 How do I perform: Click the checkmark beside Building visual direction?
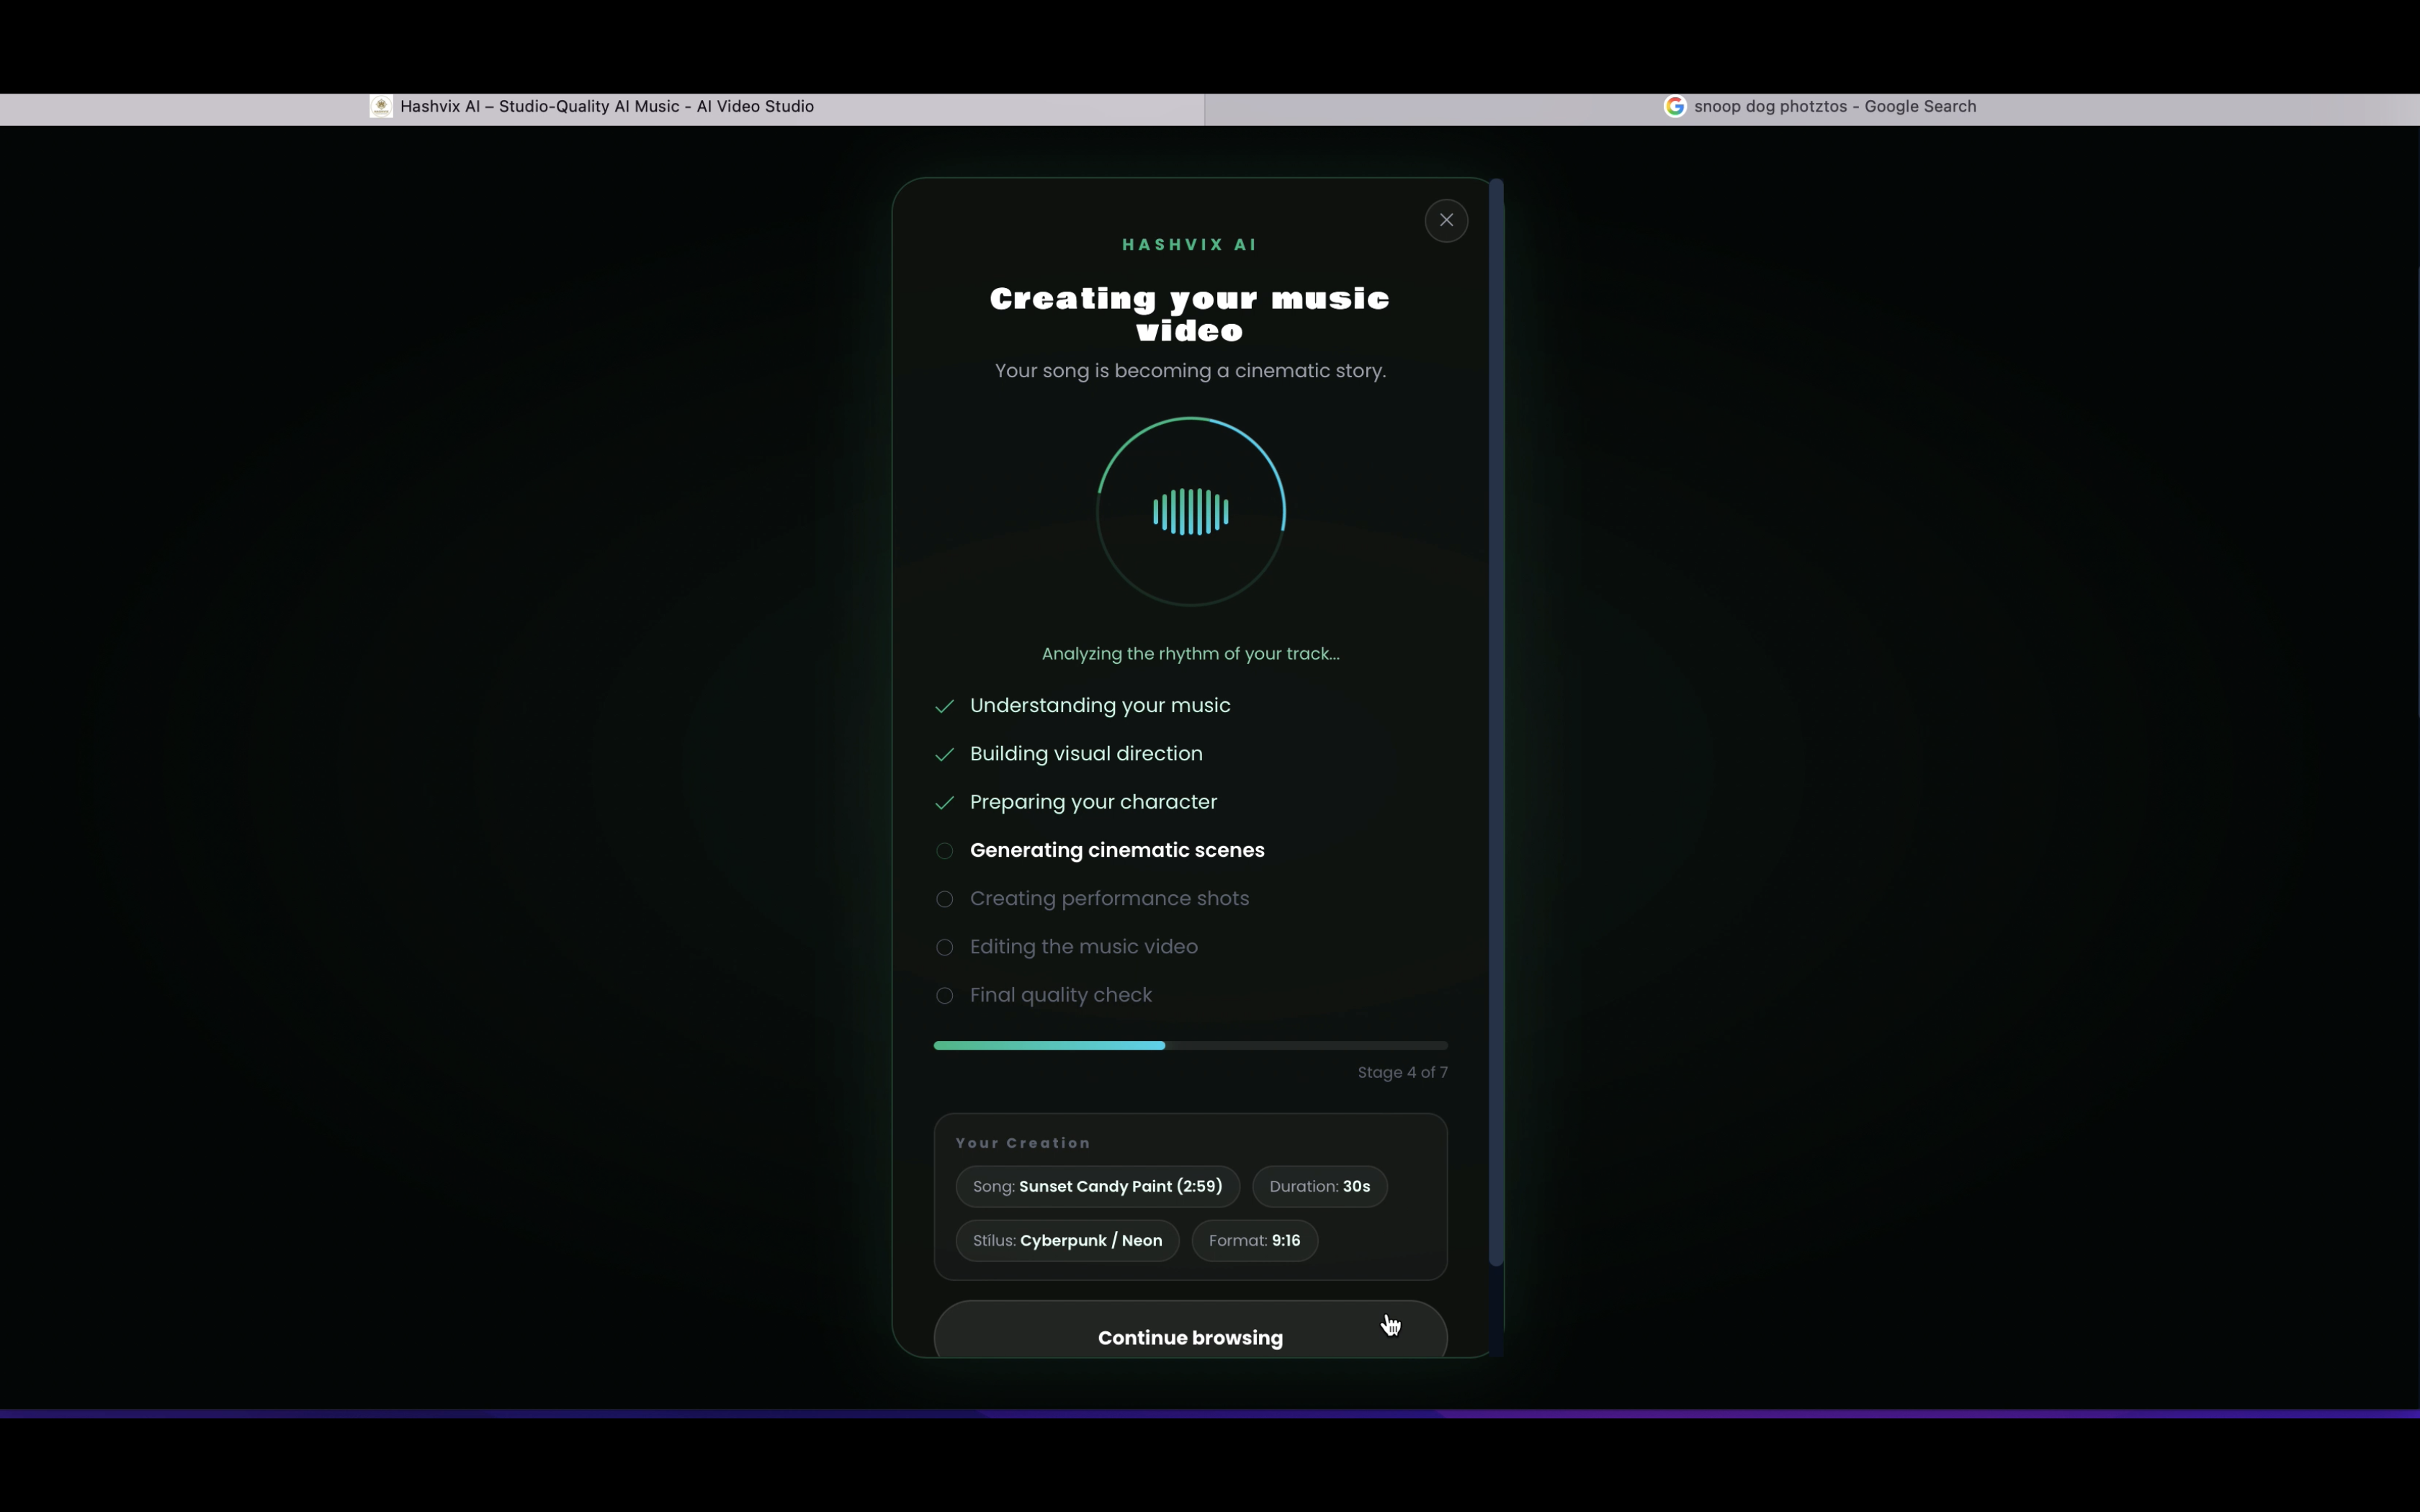click(x=944, y=754)
